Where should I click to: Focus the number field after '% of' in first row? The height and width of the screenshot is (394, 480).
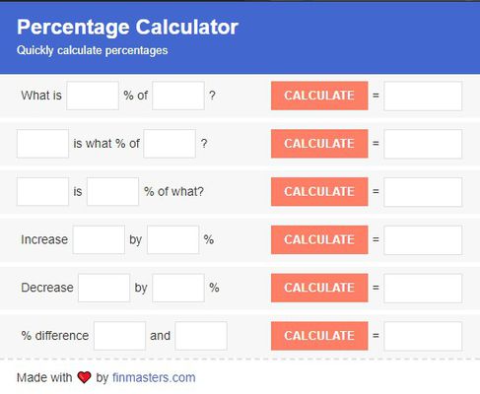click(x=178, y=96)
